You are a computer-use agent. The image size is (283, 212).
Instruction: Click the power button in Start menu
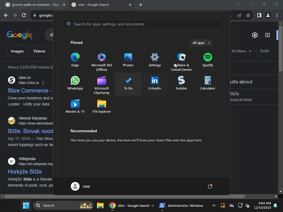[210, 186]
